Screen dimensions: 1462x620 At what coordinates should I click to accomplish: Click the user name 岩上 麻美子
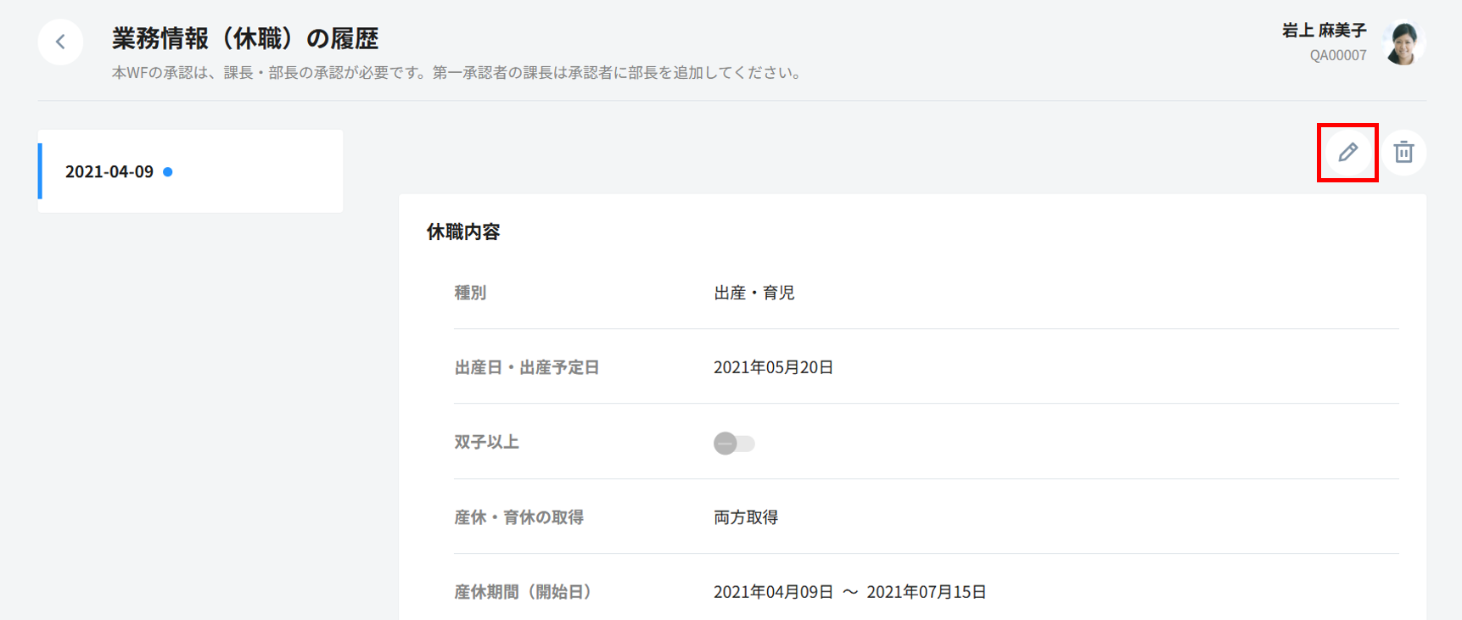click(x=1324, y=31)
